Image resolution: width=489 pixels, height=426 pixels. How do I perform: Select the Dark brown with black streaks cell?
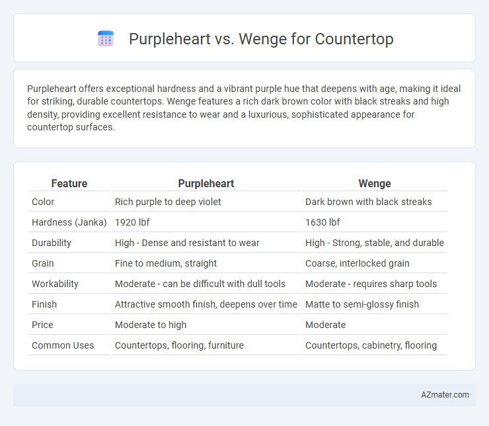tap(368, 202)
